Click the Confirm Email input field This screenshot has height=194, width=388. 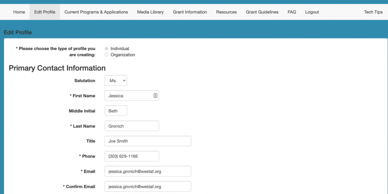148,187
